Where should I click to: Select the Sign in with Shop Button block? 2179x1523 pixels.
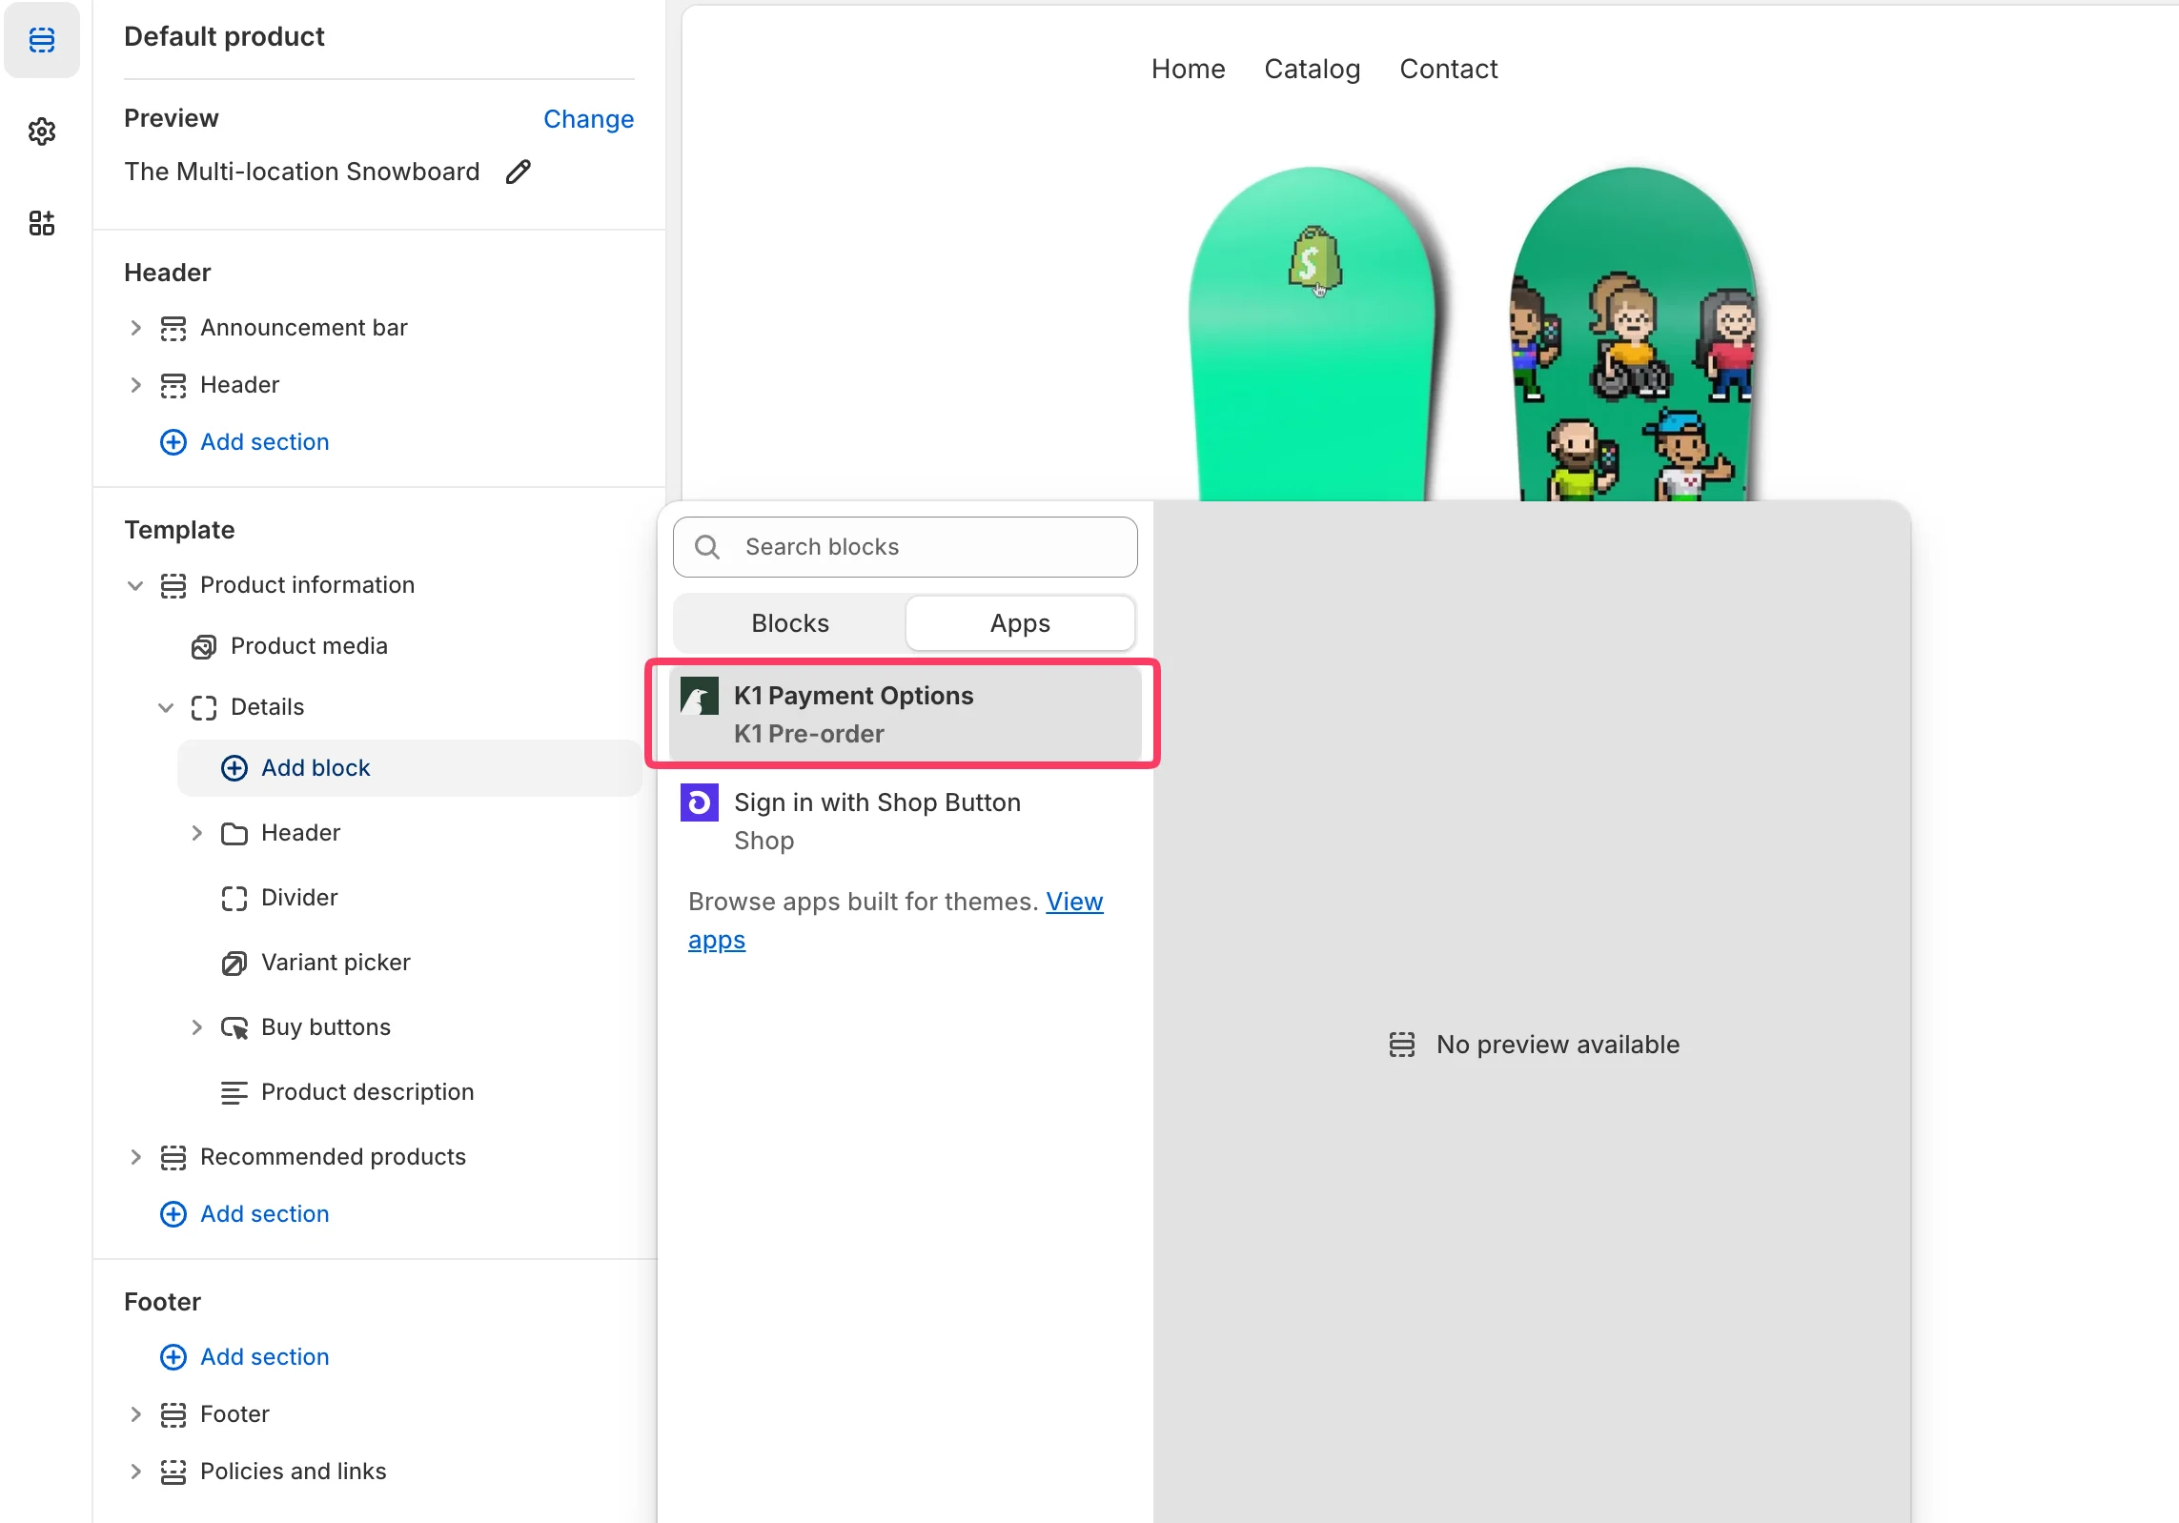tap(876, 820)
